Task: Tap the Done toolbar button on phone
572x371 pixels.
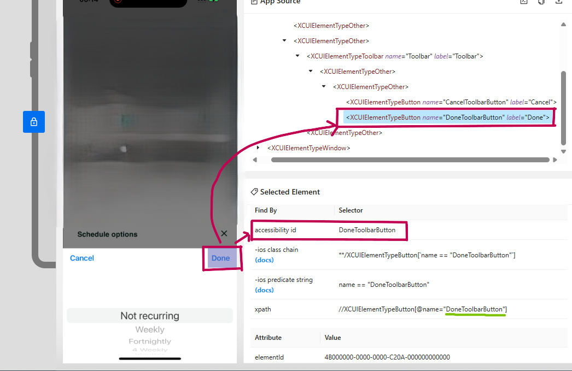Action: [x=221, y=258]
